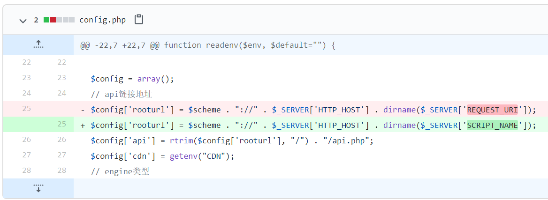Click the changed lines count 2
548x200 pixels.
[x=36, y=20]
